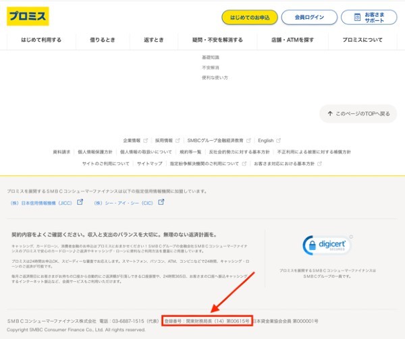This screenshot has height=339, width=405.
Task: Click the プロミス logo
Action: pos(28,16)
